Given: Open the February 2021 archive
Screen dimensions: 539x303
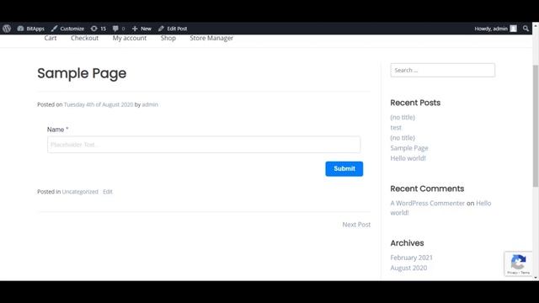Looking at the screenshot, I should tap(412, 258).
